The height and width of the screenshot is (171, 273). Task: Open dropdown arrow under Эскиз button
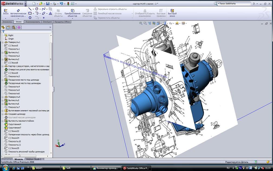tap(6, 18)
